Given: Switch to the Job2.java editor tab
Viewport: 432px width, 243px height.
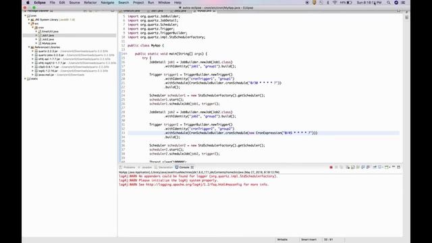Looking at the screenshot, I should (180, 11).
